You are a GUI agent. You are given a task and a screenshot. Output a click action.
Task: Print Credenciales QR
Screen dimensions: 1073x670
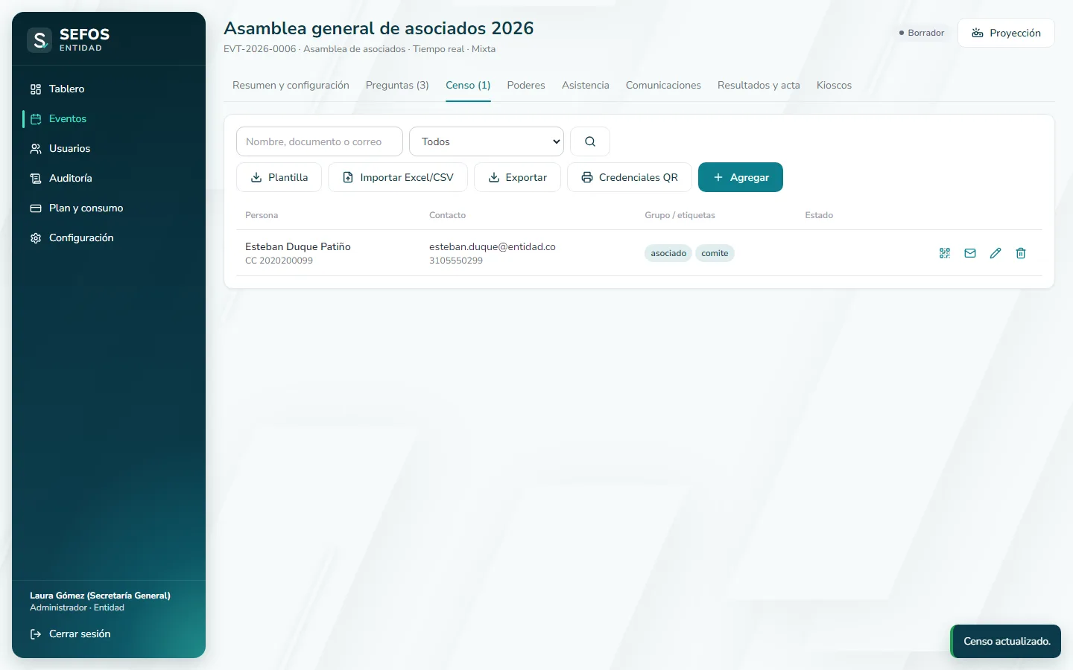630,177
